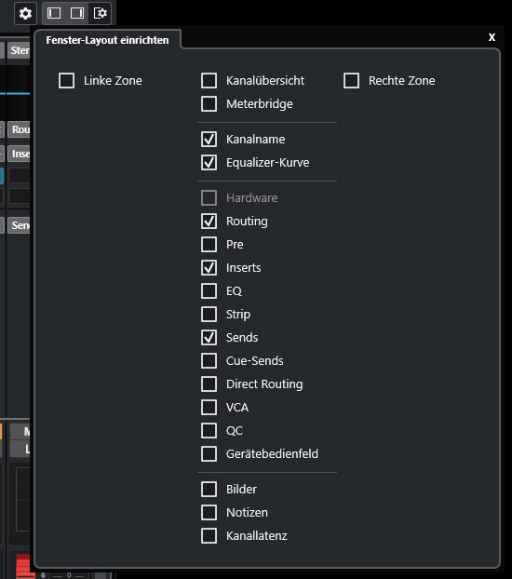Enable the Strip rack checkbox

209,315
